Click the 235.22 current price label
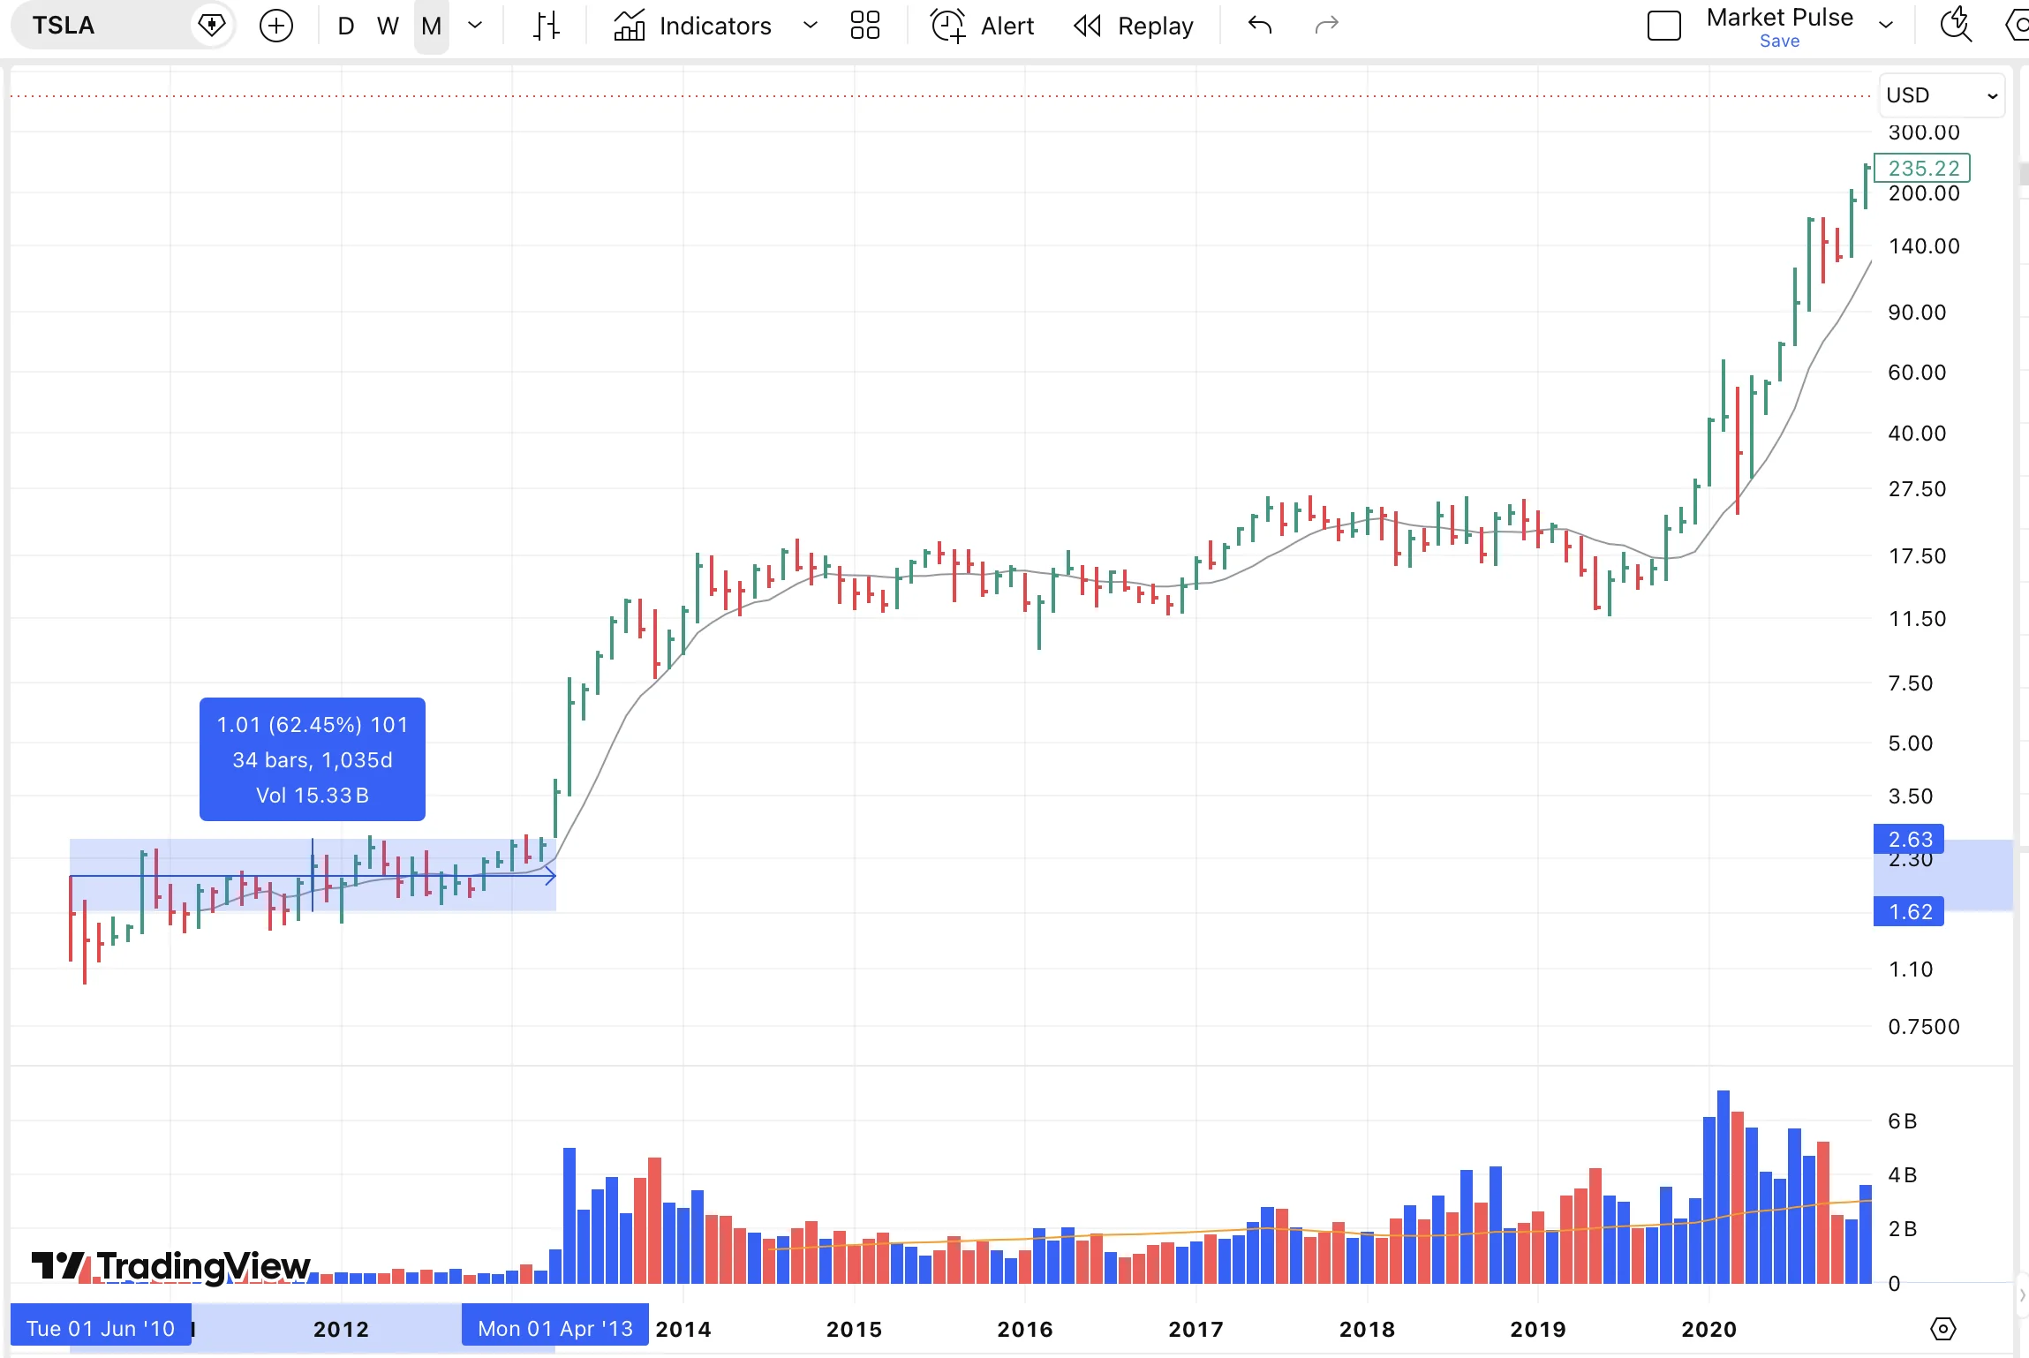 pos(1922,168)
